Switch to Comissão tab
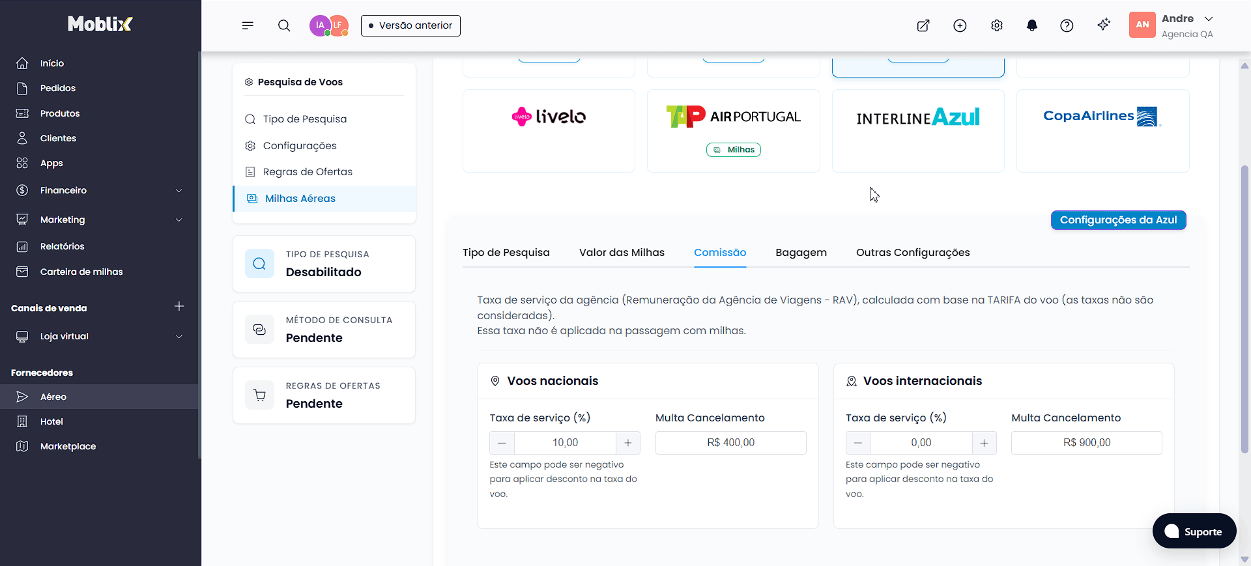 (x=720, y=253)
